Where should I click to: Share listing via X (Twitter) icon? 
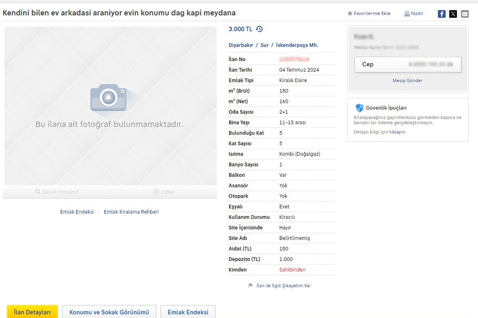click(x=453, y=14)
